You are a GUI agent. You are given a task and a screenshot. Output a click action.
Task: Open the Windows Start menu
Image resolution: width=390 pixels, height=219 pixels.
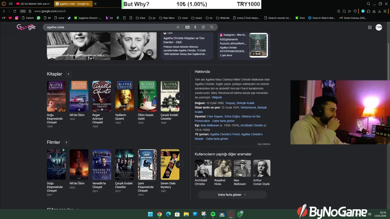[150, 214]
